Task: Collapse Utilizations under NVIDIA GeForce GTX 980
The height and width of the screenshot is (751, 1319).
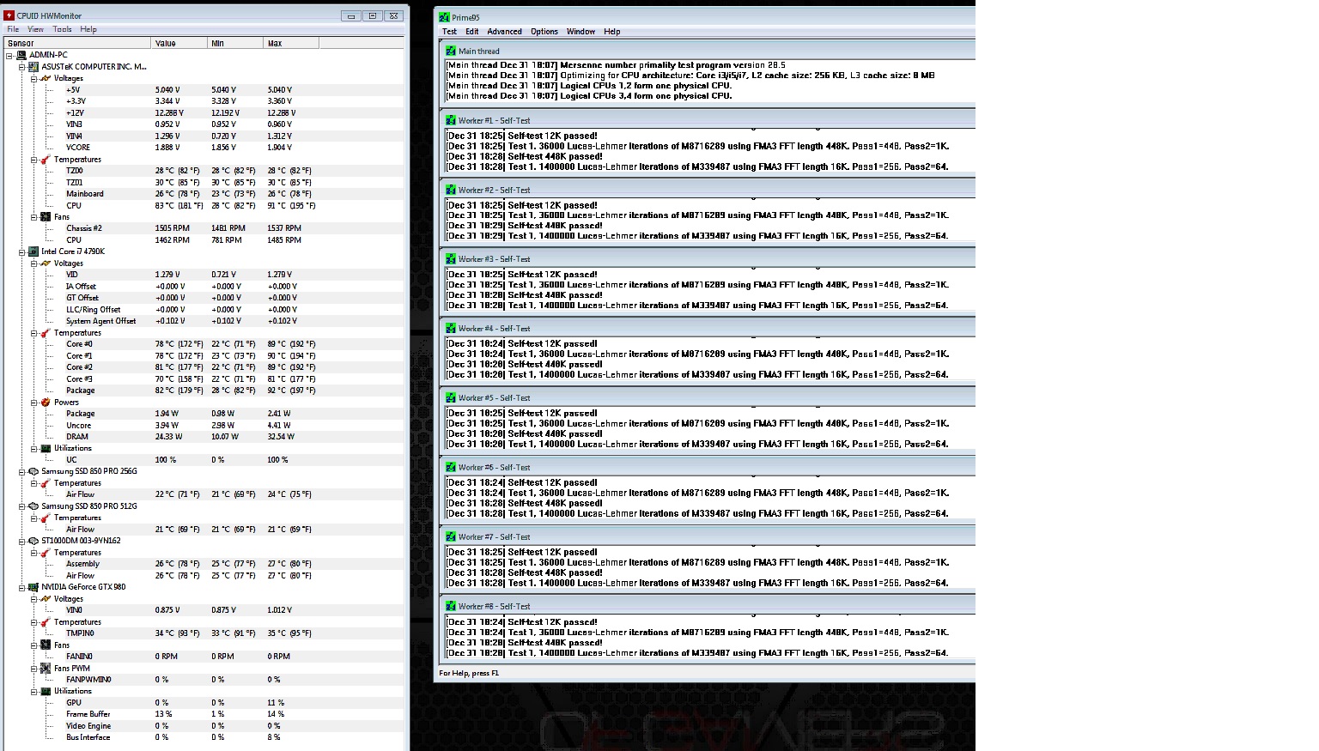Action: (33, 691)
